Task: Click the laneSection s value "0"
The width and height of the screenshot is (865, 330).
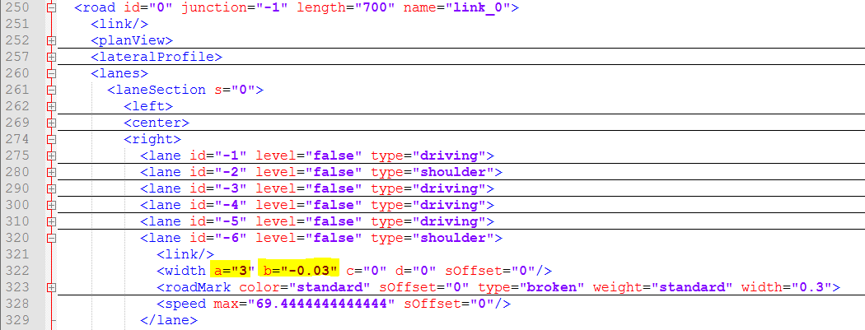Action: point(241,90)
